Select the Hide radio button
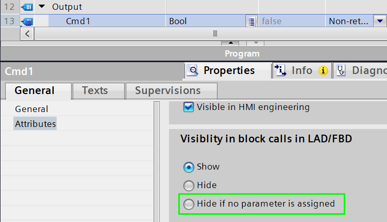387x222 pixels. coord(189,185)
